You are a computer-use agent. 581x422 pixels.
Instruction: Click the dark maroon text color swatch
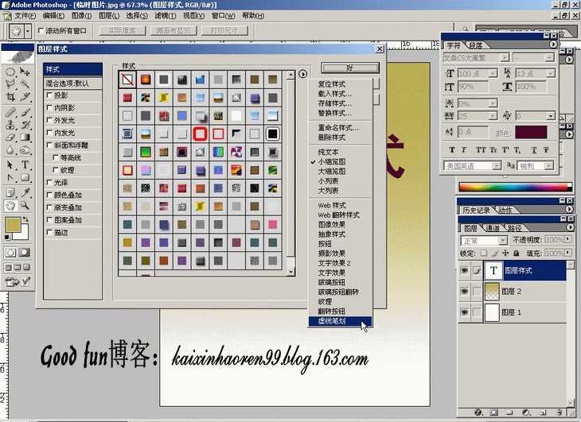click(531, 133)
